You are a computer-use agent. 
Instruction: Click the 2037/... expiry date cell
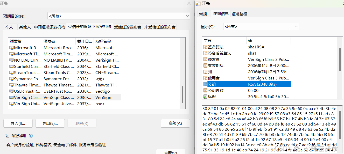[84, 104]
